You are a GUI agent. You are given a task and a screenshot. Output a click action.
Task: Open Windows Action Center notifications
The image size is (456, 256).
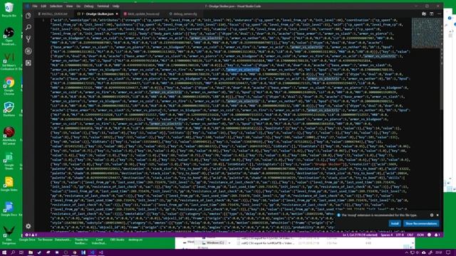(448, 252)
